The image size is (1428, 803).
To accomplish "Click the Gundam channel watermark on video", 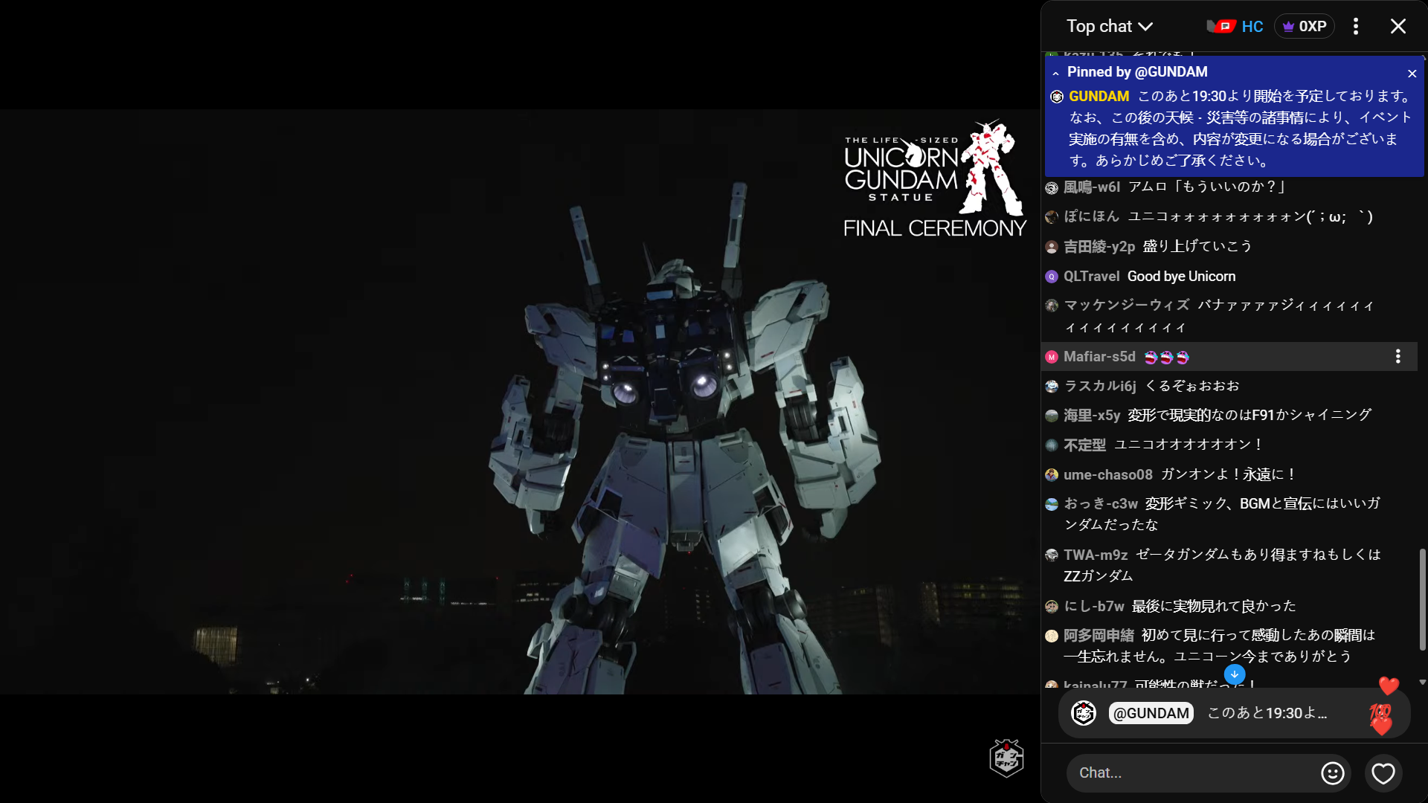I will pos(1007,758).
